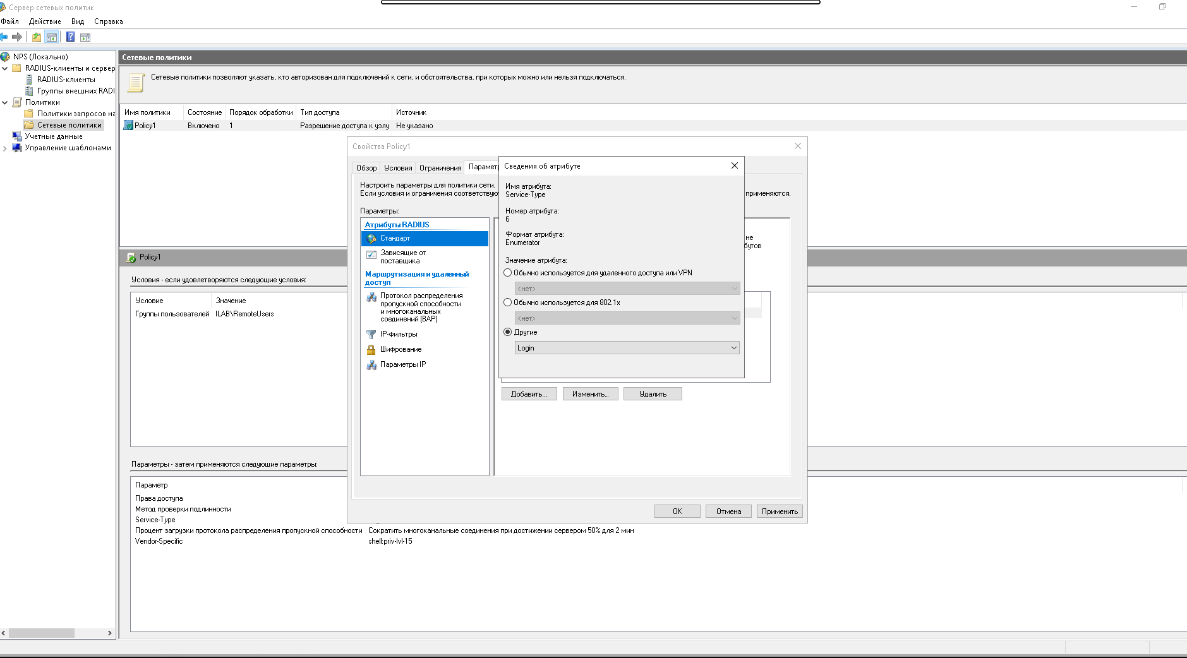Collapse the Политики tree node
This screenshot has height=658, width=1187.
[x=5, y=102]
